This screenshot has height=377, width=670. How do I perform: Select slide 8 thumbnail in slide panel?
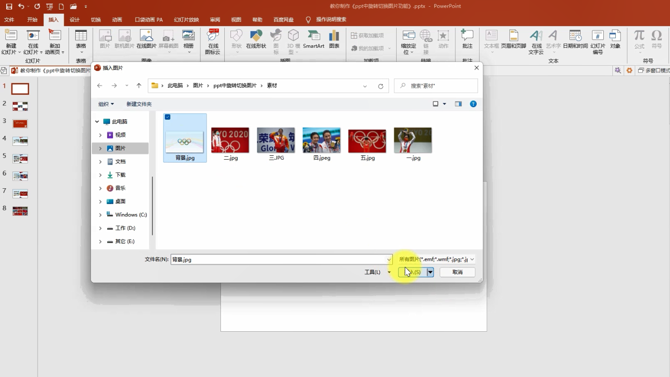(x=20, y=211)
